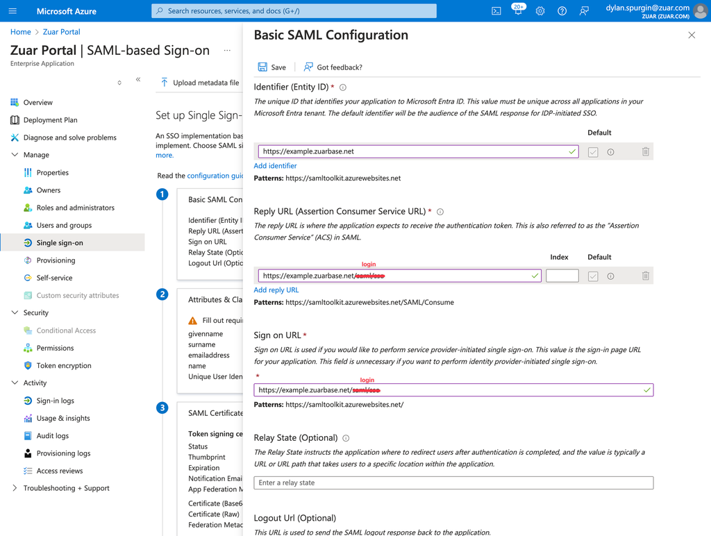Click the Microsoft Azure logo text
Image resolution: width=711 pixels, height=536 pixels.
click(x=66, y=11)
